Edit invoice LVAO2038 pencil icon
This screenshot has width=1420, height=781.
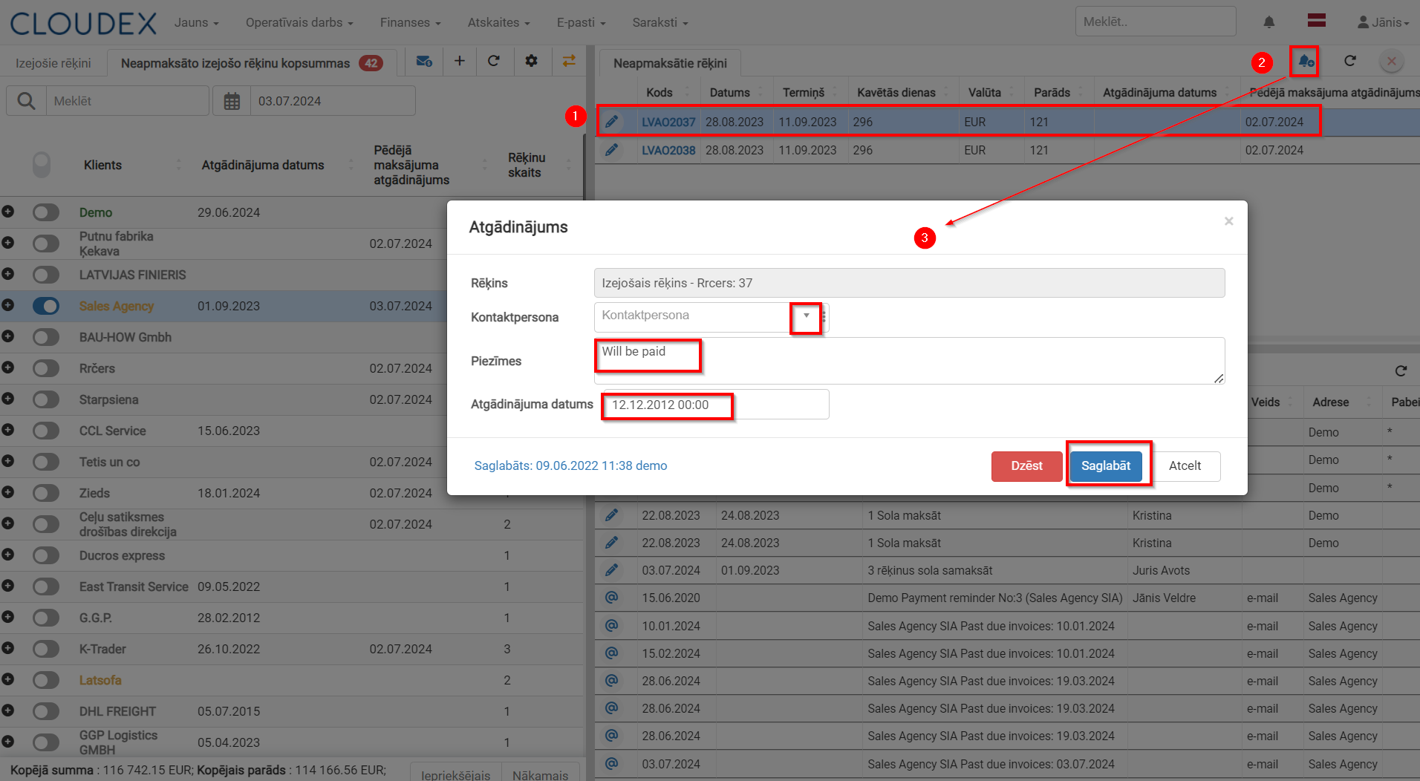pos(611,150)
